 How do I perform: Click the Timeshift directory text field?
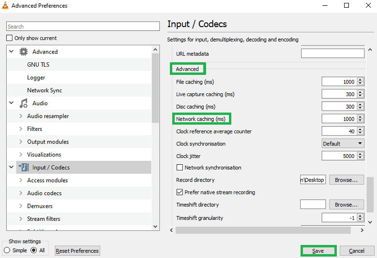click(313, 204)
